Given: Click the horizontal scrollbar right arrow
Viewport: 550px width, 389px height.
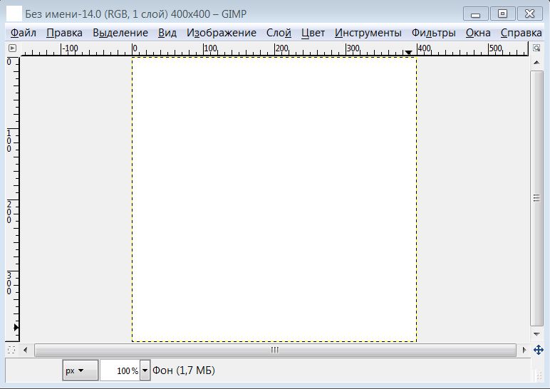Looking at the screenshot, I should [x=524, y=350].
